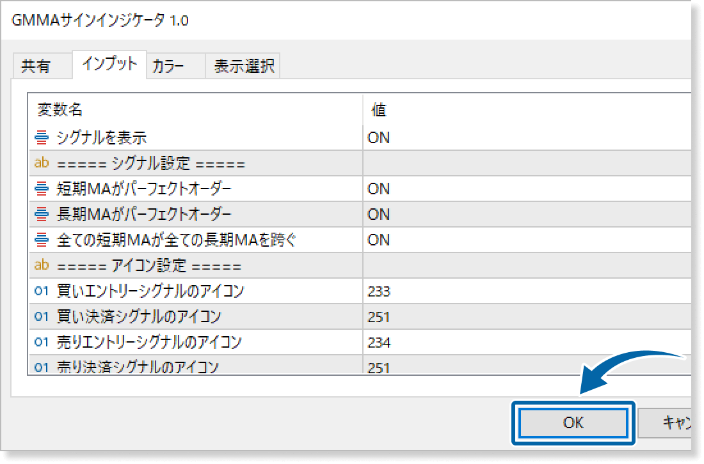Click the ab icon of アイコン設定 row
704x464 pixels.
[x=42, y=265]
